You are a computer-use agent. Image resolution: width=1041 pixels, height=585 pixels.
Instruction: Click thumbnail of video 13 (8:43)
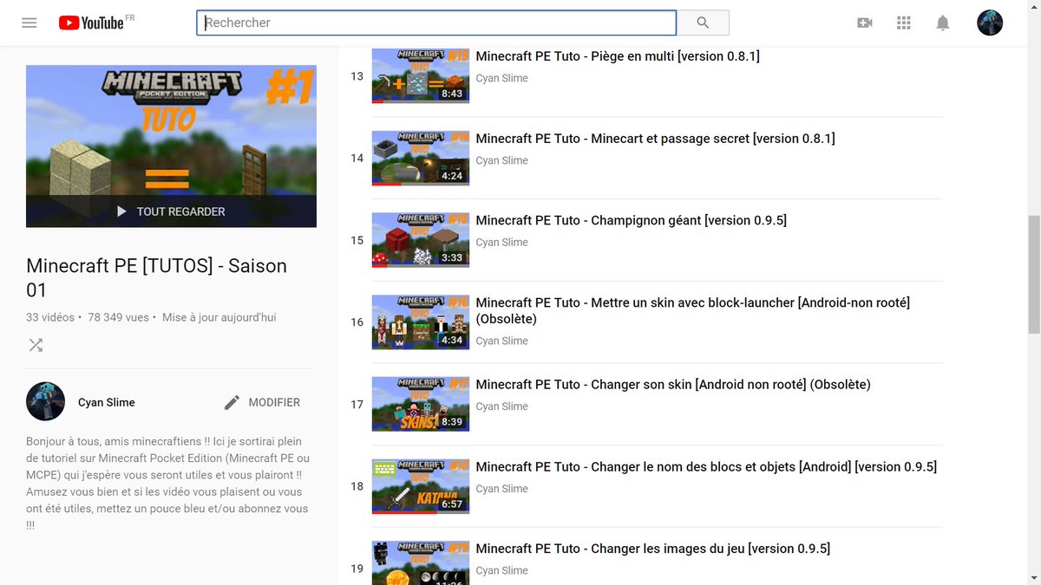(x=421, y=75)
